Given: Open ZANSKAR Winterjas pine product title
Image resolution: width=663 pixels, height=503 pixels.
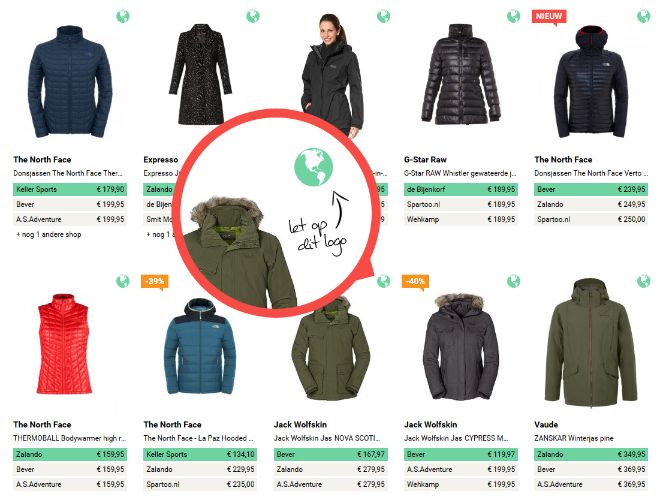Looking at the screenshot, I should [574, 438].
